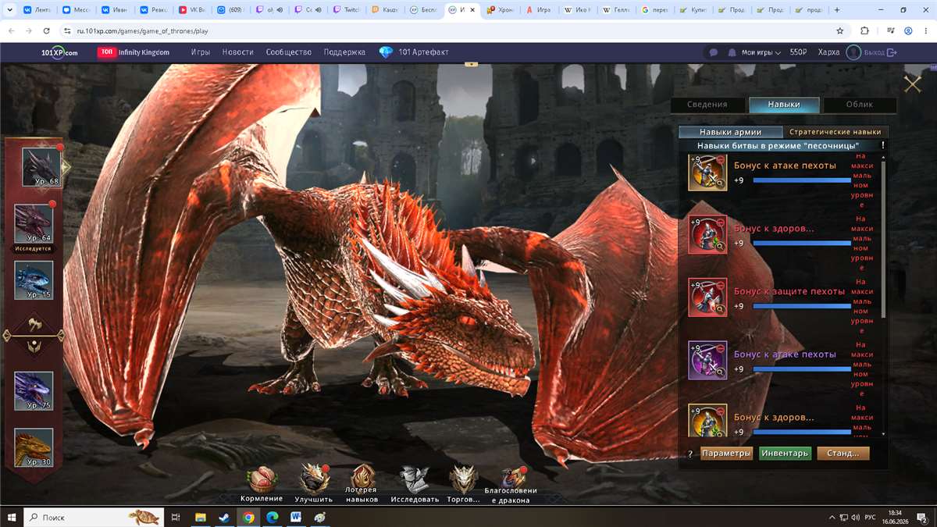This screenshot has width=937, height=527.
Task: Click the browser address bar URL
Action: (142, 31)
